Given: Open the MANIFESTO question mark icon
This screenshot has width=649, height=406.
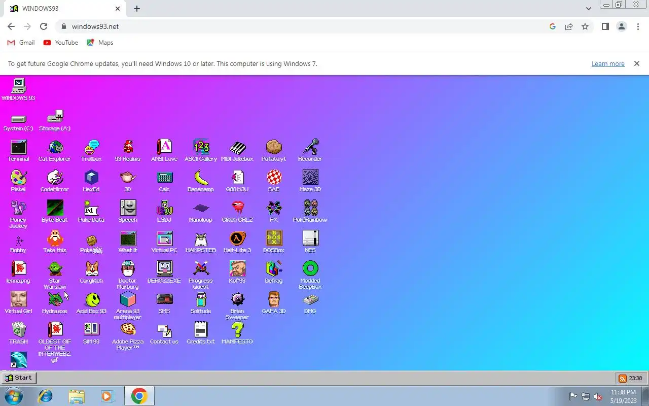Looking at the screenshot, I should (237, 333).
